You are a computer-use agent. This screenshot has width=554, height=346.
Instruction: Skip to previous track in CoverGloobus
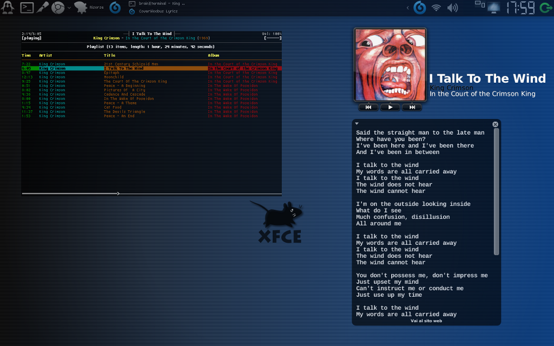(368, 108)
